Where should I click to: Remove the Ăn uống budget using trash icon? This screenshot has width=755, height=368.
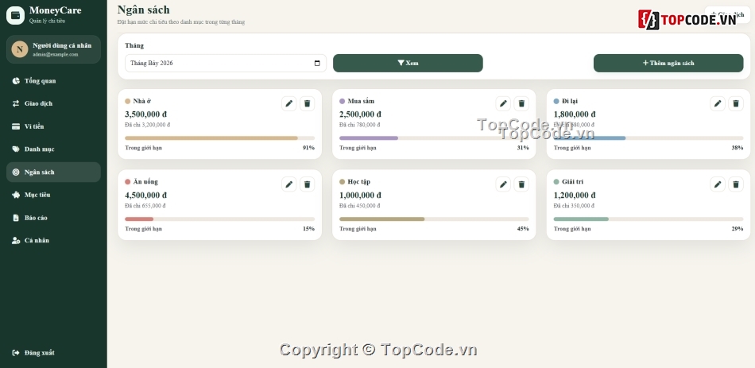pos(308,184)
